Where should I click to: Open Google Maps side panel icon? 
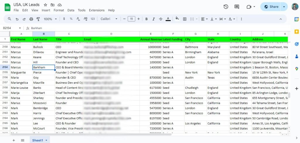296,69
